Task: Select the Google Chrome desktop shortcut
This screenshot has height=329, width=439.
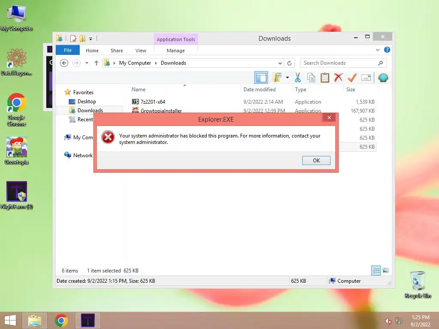Action: click(17, 110)
